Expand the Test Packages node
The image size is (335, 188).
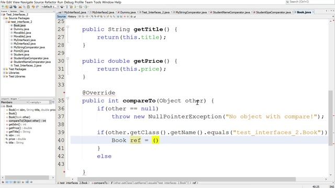point(4,69)
